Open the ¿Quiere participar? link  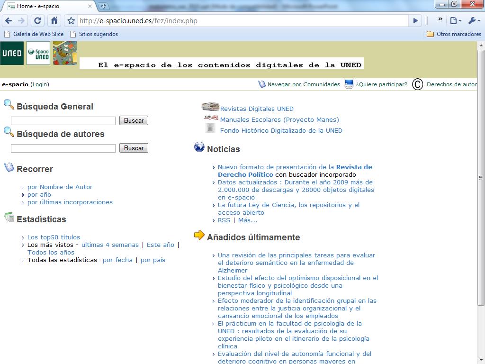382,84
